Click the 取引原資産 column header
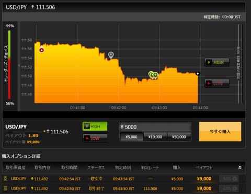 [x=16, y=167]
